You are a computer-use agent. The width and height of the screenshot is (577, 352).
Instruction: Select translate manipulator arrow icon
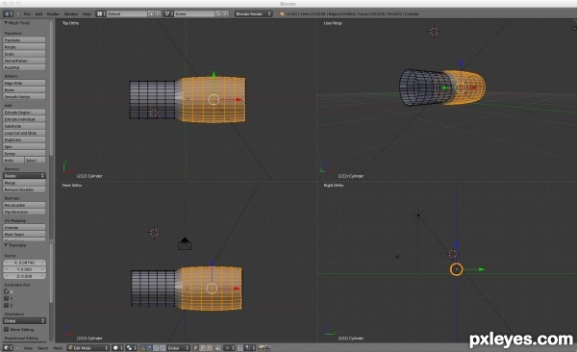(x=149, y=347)
